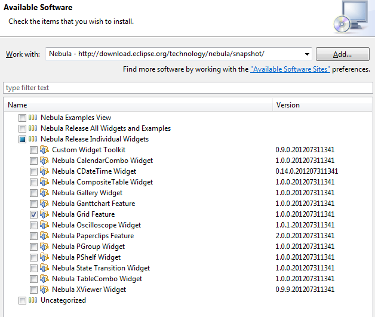Click the Custom Widget Toolkit feature icon
The width and height of the screenshot is (375, 317).
pos(44,150)
